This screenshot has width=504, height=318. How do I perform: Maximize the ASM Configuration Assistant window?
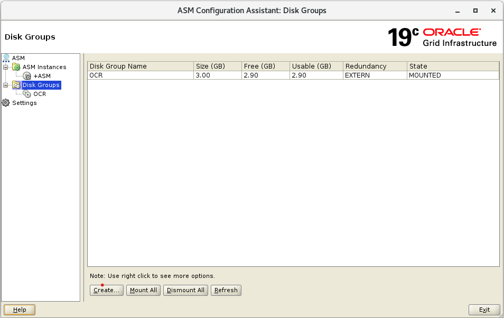pos(475,11)
